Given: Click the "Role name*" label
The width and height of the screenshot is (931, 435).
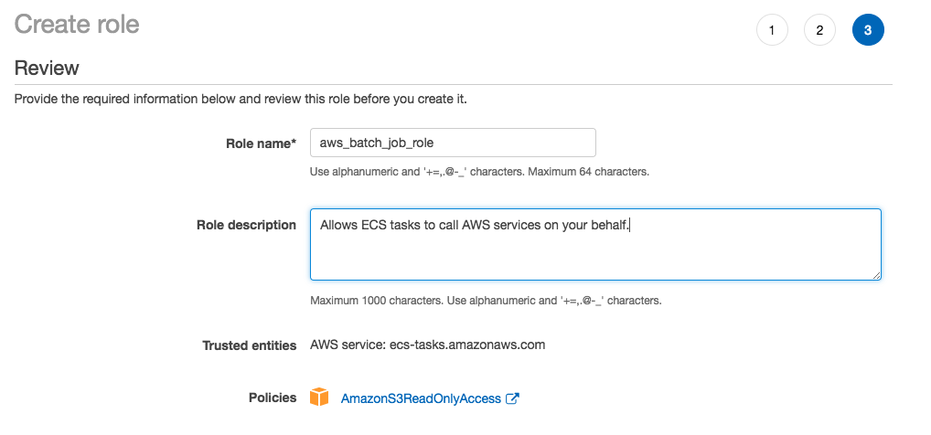Looking at the screenshot, I should [261, 143].
